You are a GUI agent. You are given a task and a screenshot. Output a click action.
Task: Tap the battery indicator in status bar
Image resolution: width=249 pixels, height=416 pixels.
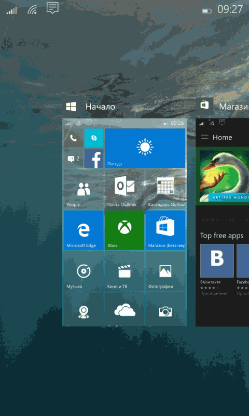pyautogui.click(x=207, y=11)
